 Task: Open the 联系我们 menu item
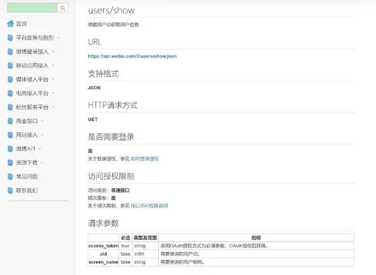point(27,190)
